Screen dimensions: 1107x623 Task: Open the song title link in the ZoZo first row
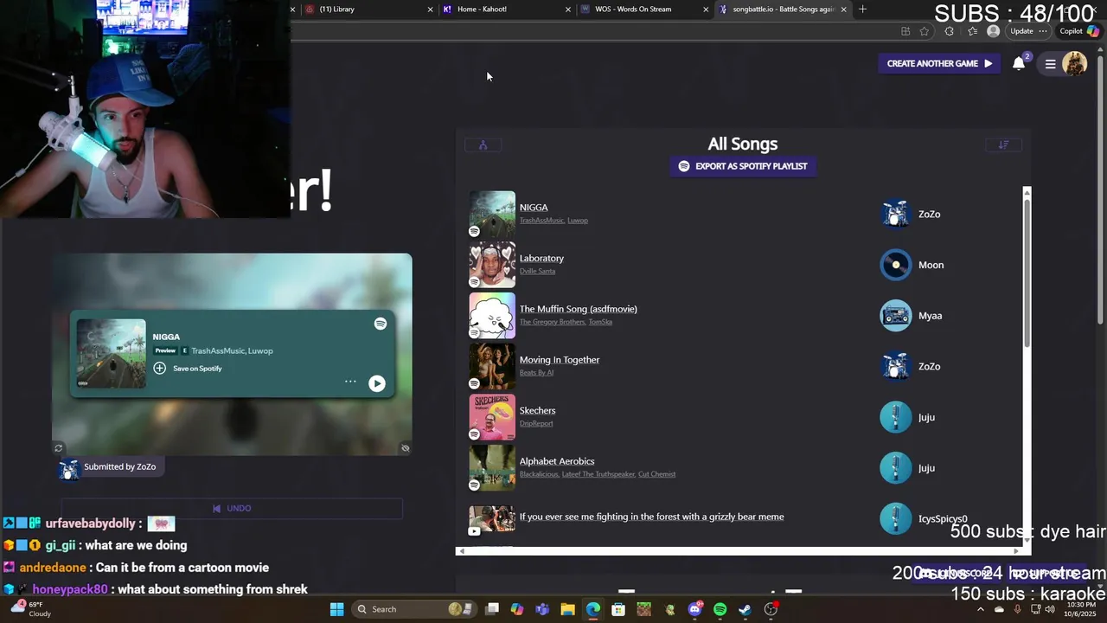click(x=534, y=208)
